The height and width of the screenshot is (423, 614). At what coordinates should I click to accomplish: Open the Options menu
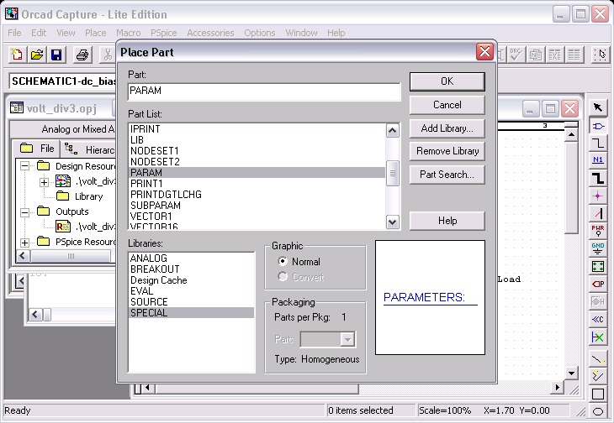point(260,33)
